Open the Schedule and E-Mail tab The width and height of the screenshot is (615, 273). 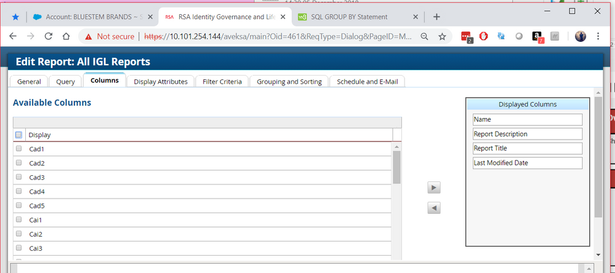(366, 81)
